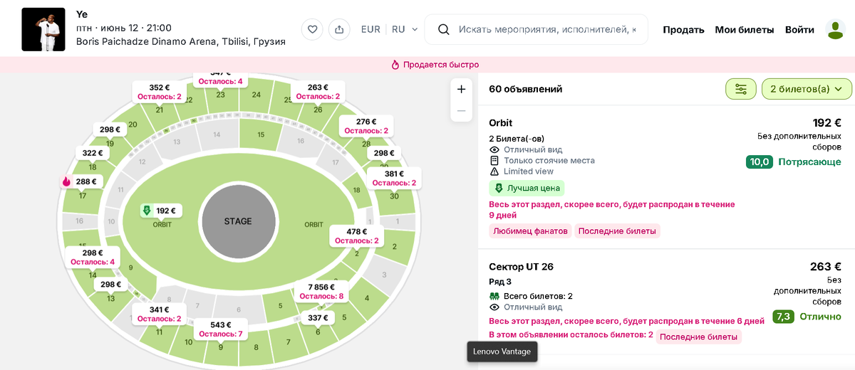
Task: Click the search magnifier icon
Action: pos(443,29)
